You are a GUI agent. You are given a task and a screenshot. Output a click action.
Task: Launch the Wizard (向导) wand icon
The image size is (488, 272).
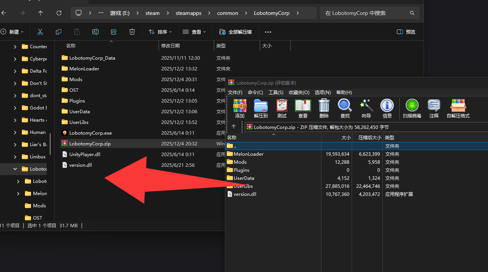[x=366, y=108]
